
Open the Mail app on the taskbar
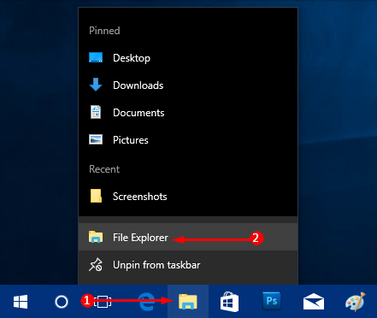click(314, 302)
